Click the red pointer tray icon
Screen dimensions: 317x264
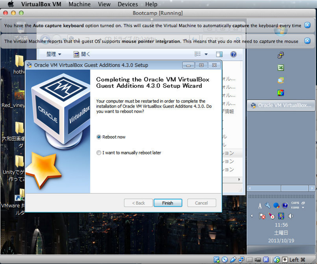coord(272,216)
